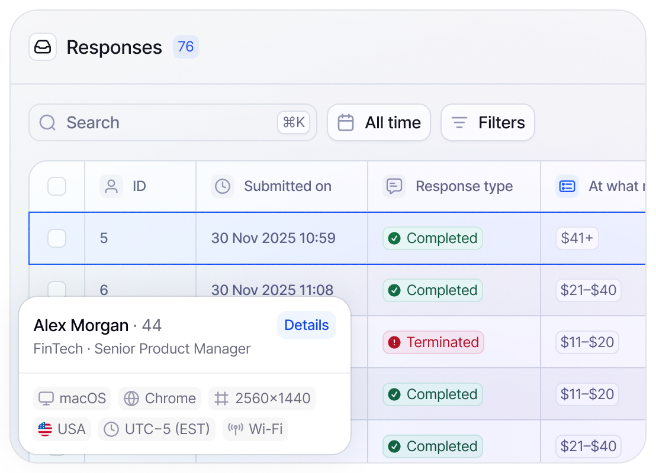Open the Filters menu
The width and height of the screenshot is (656, 473).
(488, 123)
